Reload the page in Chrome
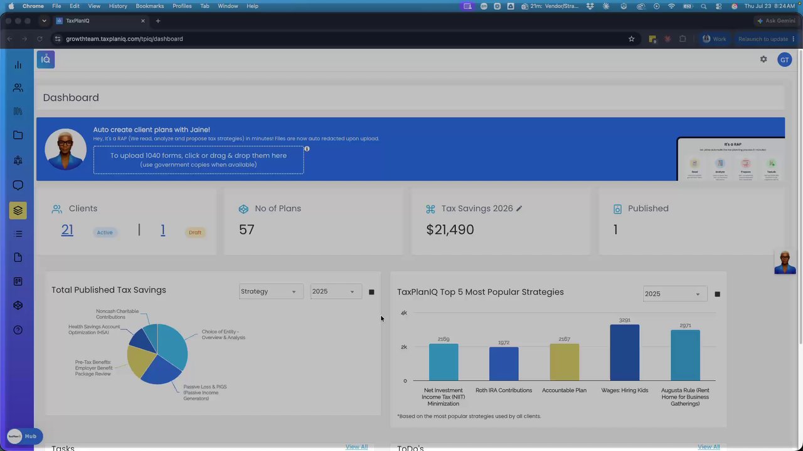The image size is (803, 451). click(x=40, y=39)
